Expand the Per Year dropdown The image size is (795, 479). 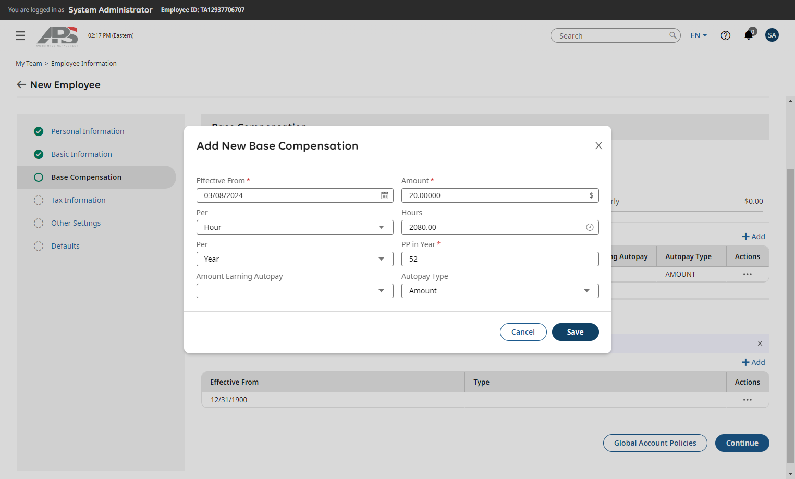click(295, 259)
